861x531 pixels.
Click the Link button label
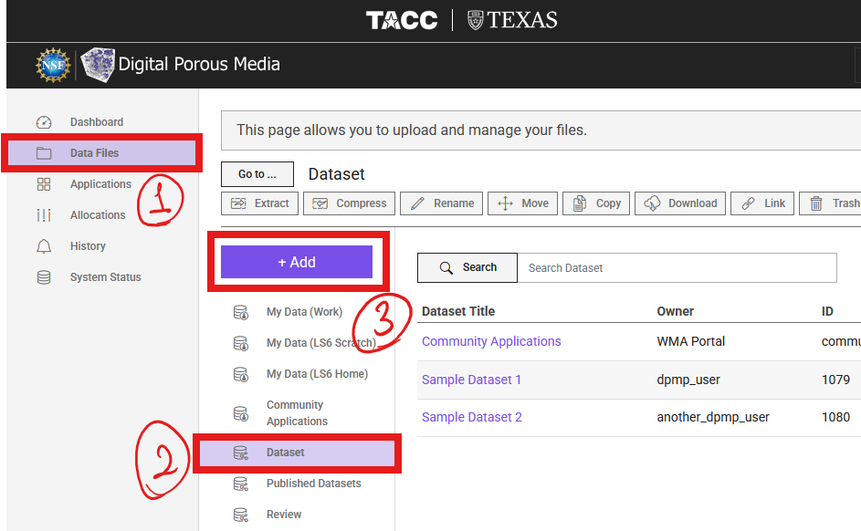tap(775, 203)
